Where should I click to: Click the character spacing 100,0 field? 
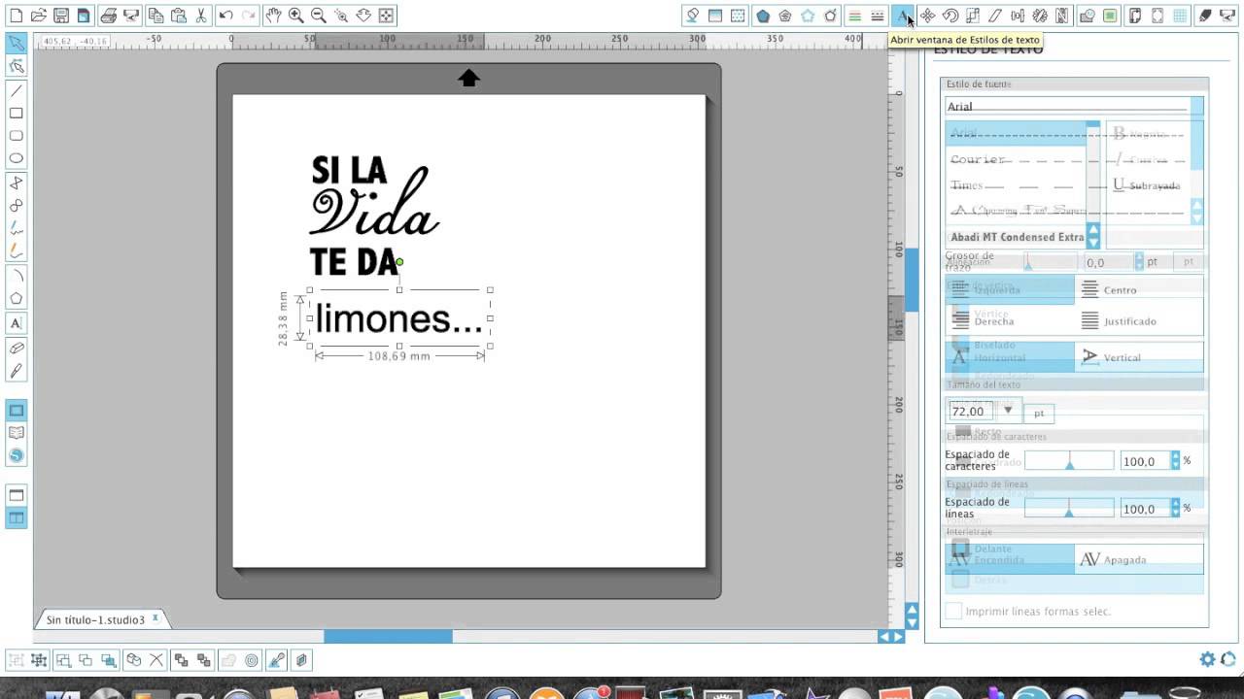1145,461
